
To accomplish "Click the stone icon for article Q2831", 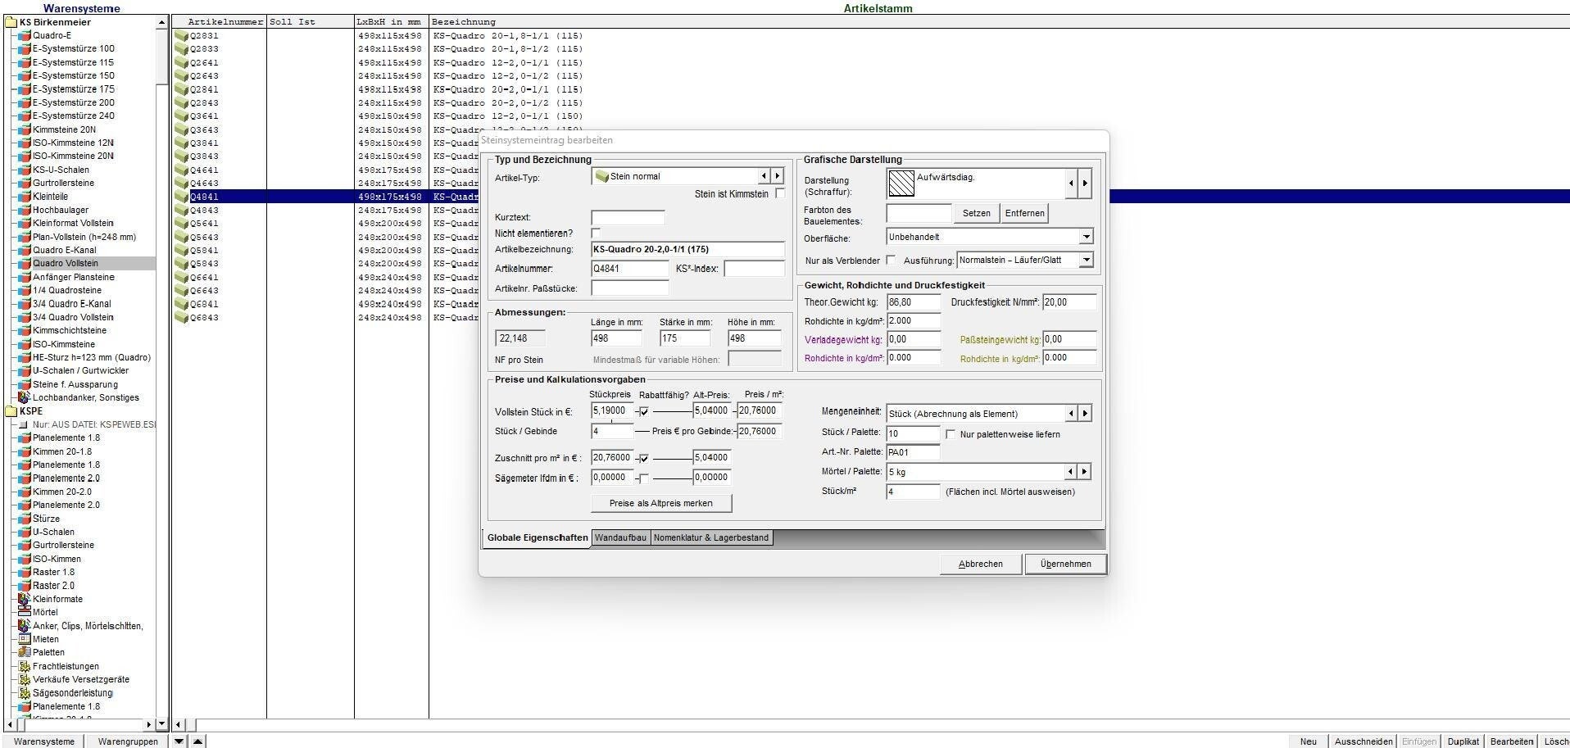I will [181, 35].
